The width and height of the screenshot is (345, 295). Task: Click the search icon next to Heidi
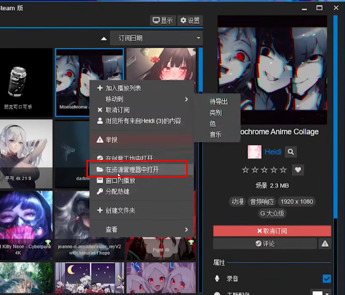click(291, 151)
